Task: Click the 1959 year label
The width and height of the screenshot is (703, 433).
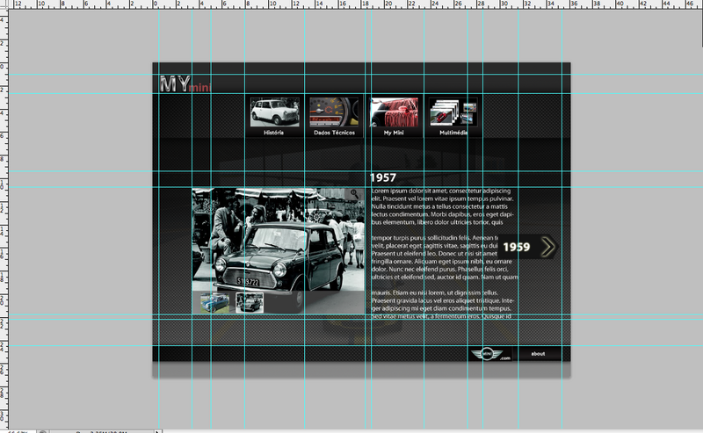Action: coord(517,248)
